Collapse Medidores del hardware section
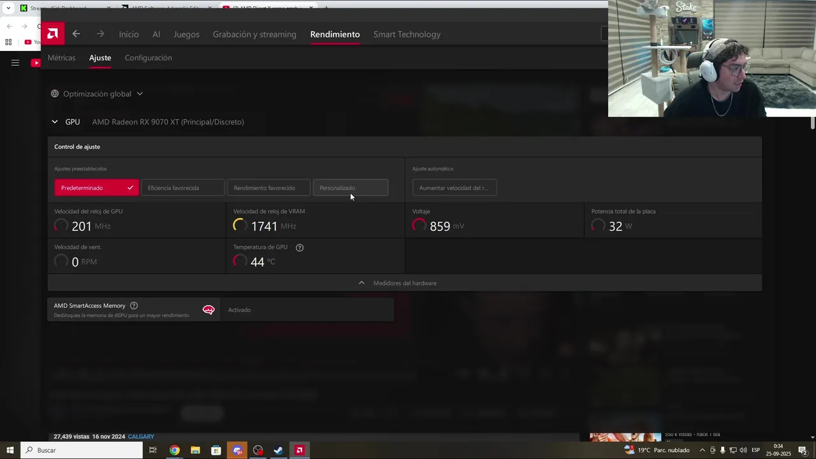 404,283
